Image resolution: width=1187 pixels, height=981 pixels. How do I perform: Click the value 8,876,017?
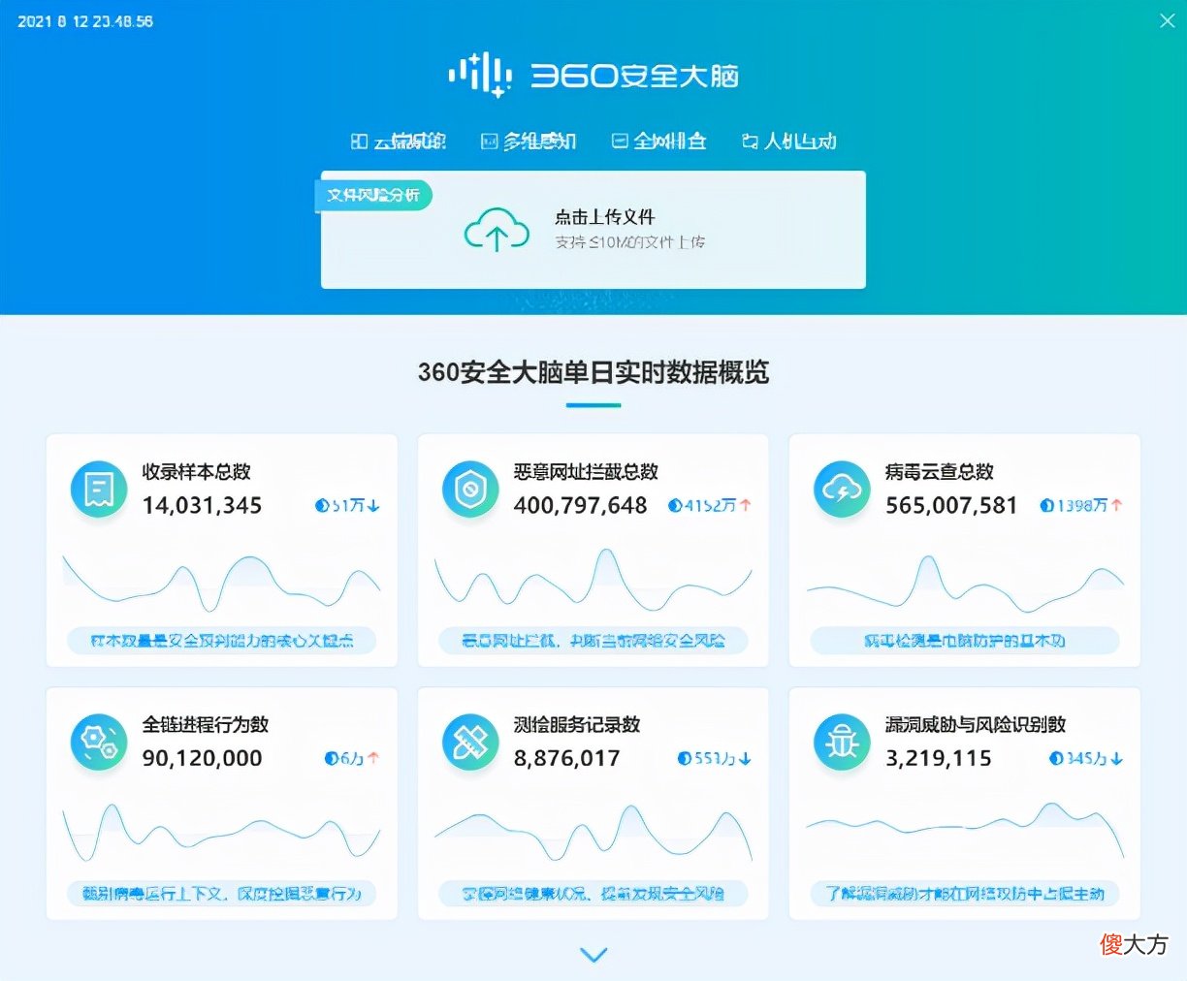tap(566, 759)
